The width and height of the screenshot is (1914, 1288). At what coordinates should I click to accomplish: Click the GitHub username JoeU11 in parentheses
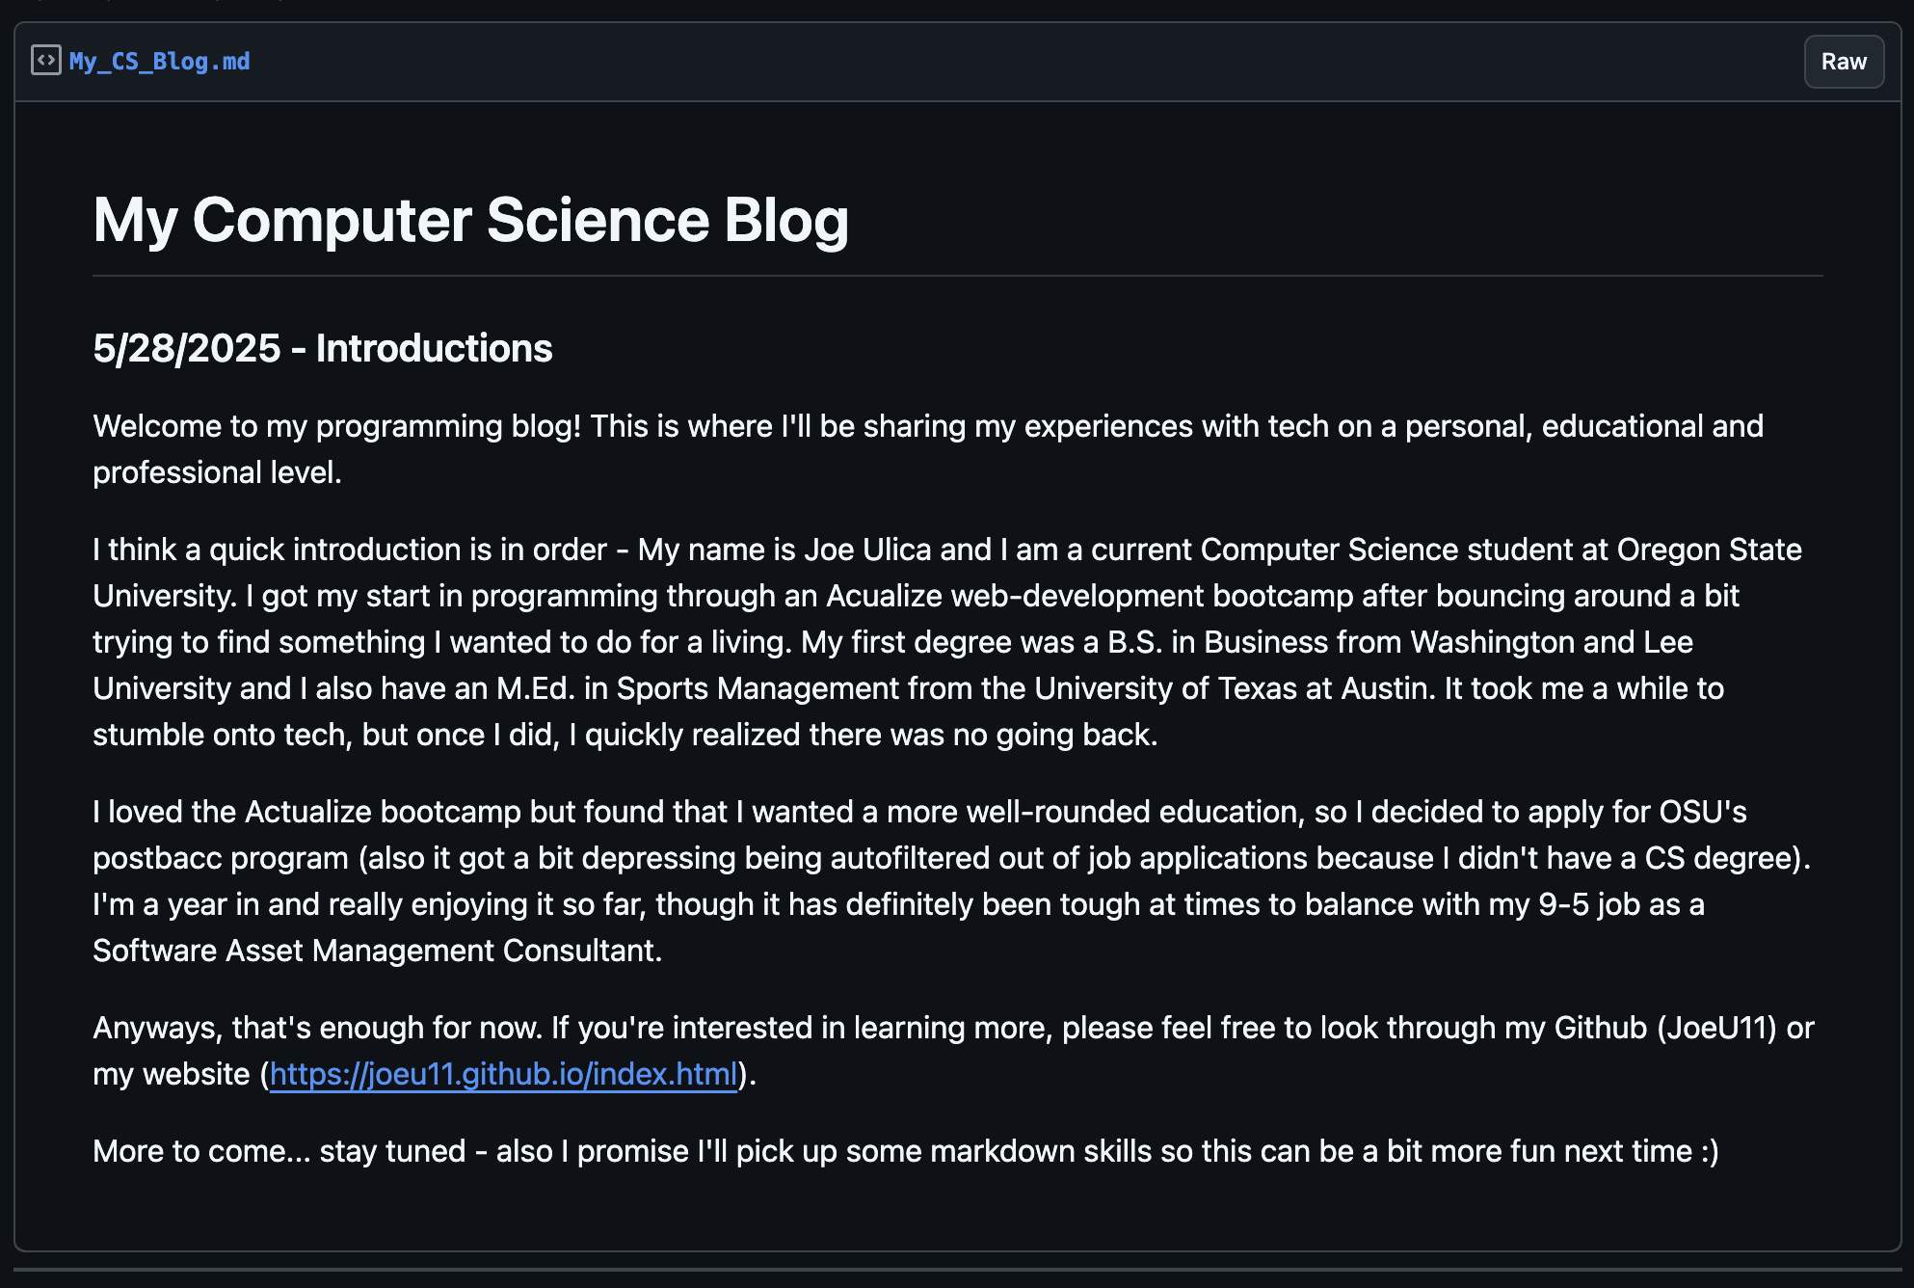coord(1716,1028)
